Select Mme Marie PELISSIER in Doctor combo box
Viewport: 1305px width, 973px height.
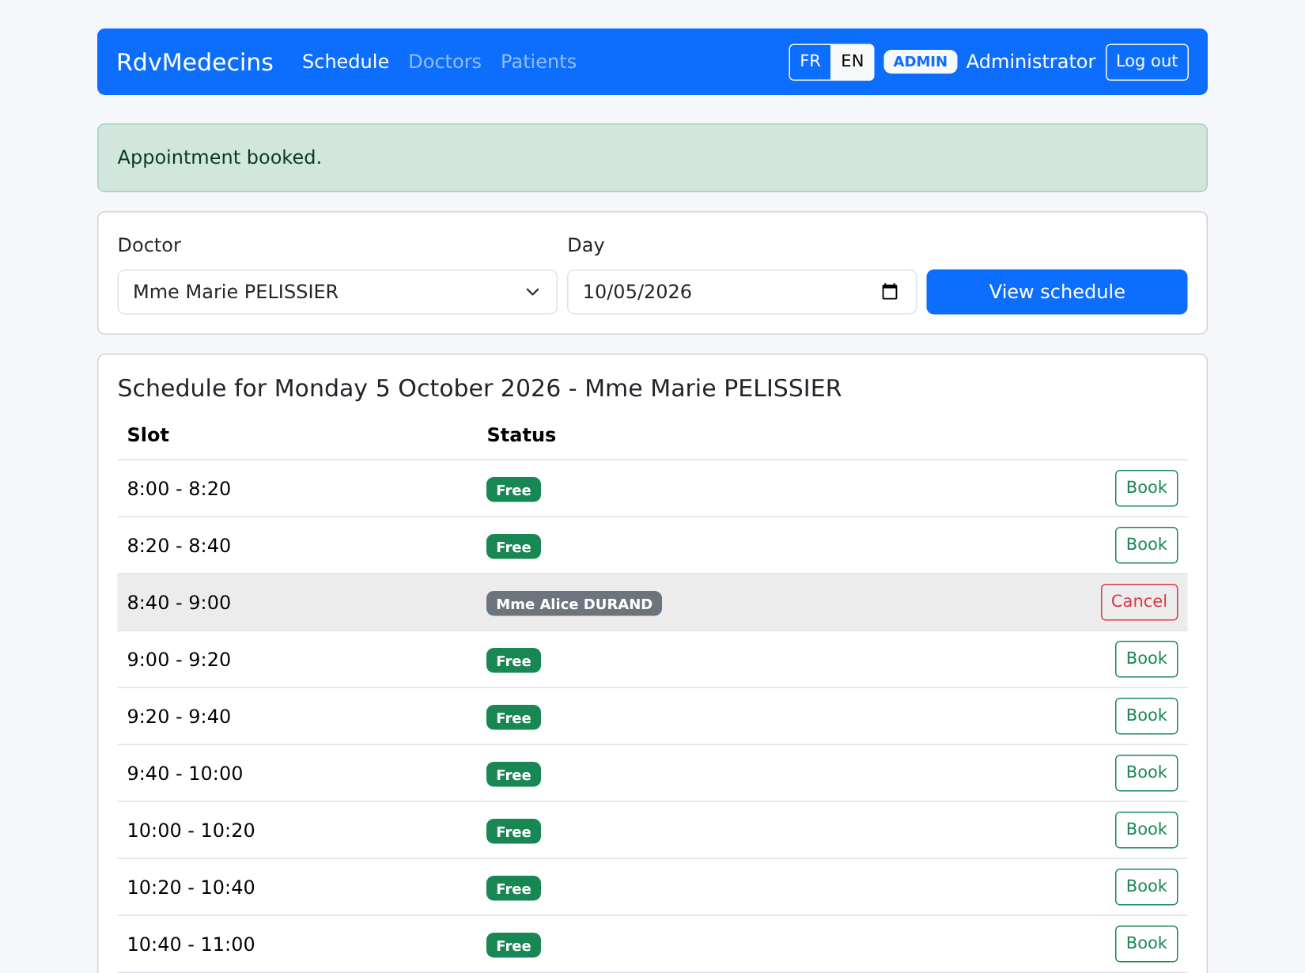[x=337, y=292]
